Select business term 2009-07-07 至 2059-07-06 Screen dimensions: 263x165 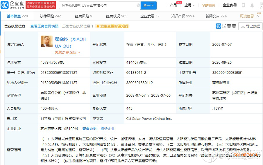pyautogui.click(x=148, y=95)
